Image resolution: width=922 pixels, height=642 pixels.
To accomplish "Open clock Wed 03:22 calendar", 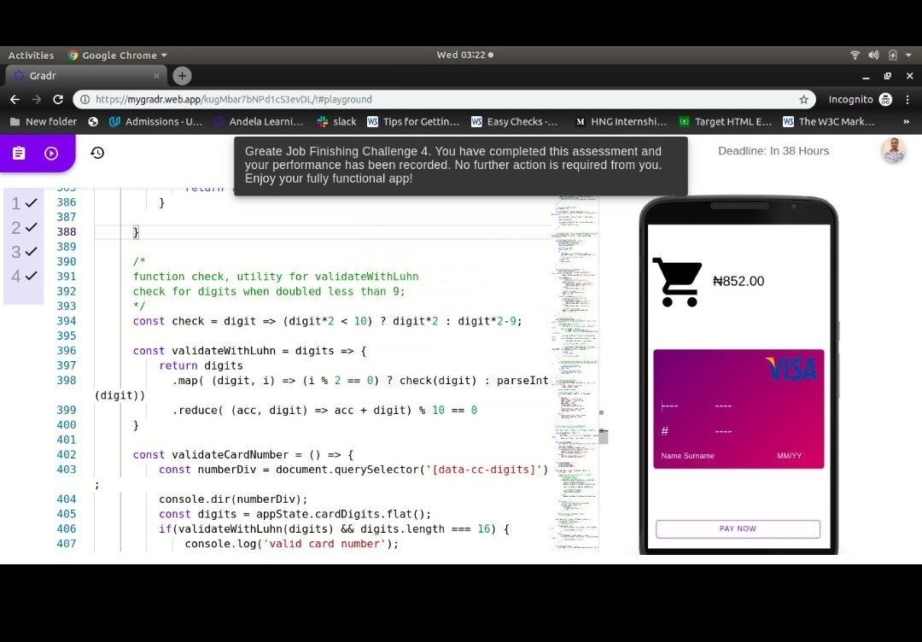I will 464,55.
